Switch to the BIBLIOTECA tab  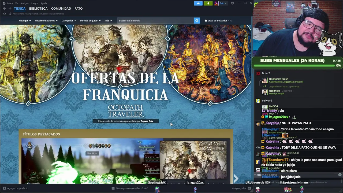(x=38, y=9)
